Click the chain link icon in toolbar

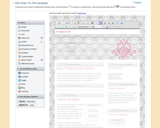120,27
